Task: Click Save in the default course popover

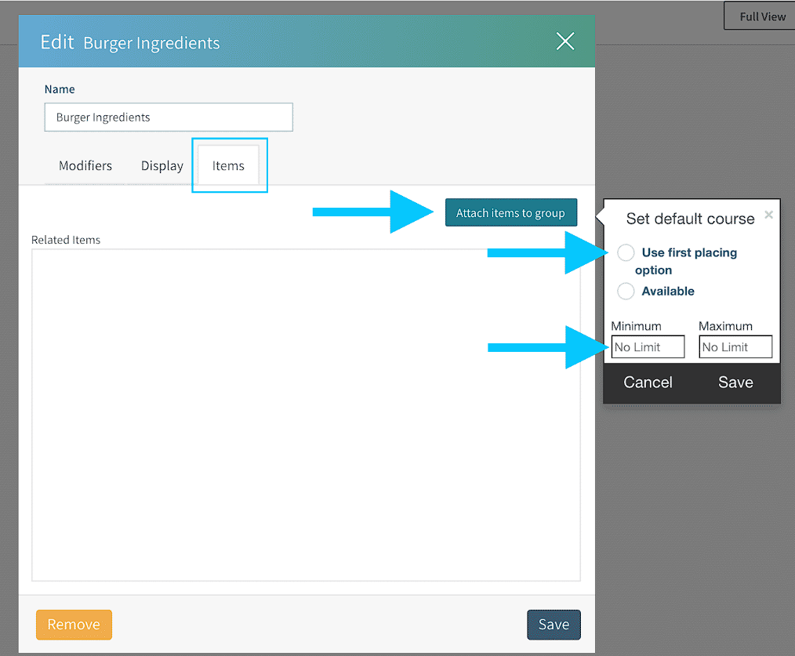Action: (x=735, y=382)
